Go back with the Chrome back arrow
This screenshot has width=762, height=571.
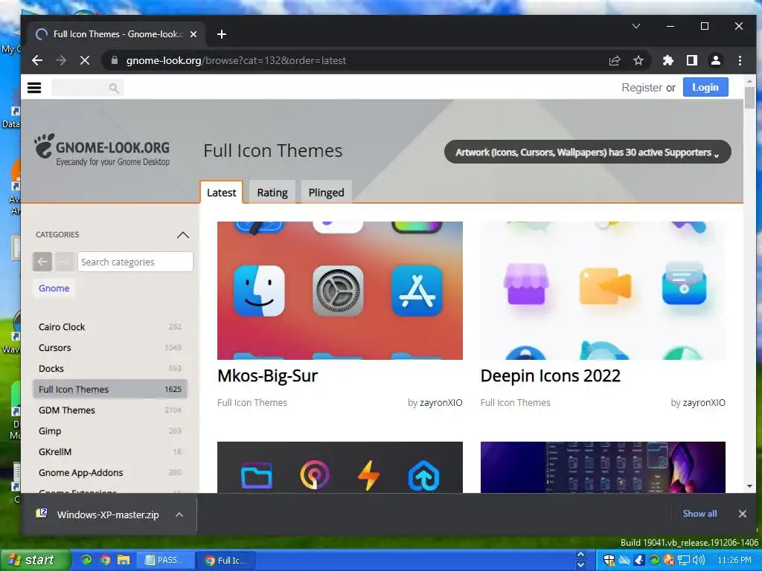pos(37,60)
